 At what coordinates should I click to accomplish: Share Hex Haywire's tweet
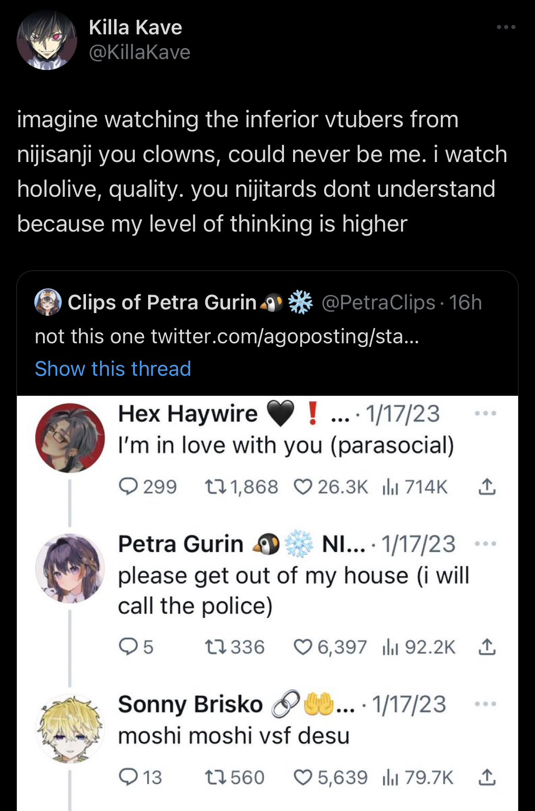[487, 487]
